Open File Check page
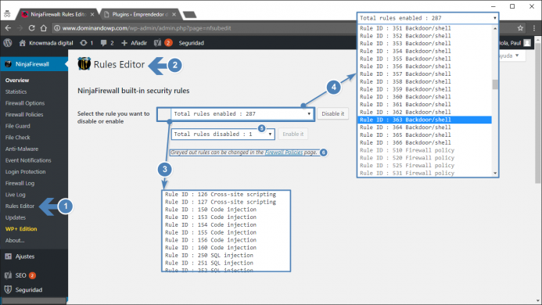The width and height of the screenshot is (542, 305). click(x=18, y=138)
